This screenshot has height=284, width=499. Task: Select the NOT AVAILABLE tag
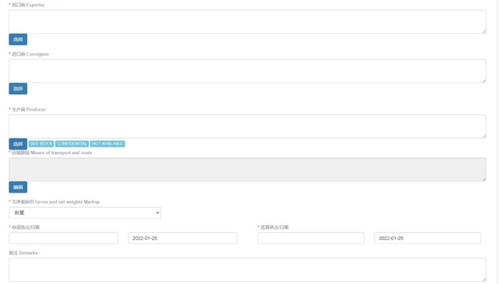pyautogui.click(x=108, y=144)
